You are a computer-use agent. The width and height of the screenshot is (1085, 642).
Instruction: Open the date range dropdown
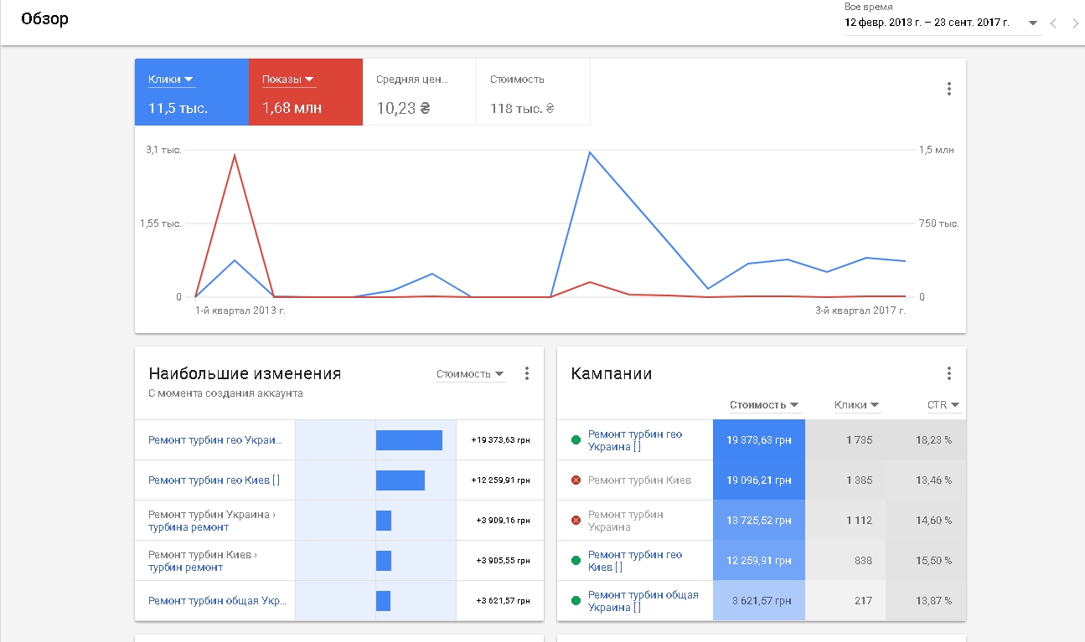click(x=943, y=23)
